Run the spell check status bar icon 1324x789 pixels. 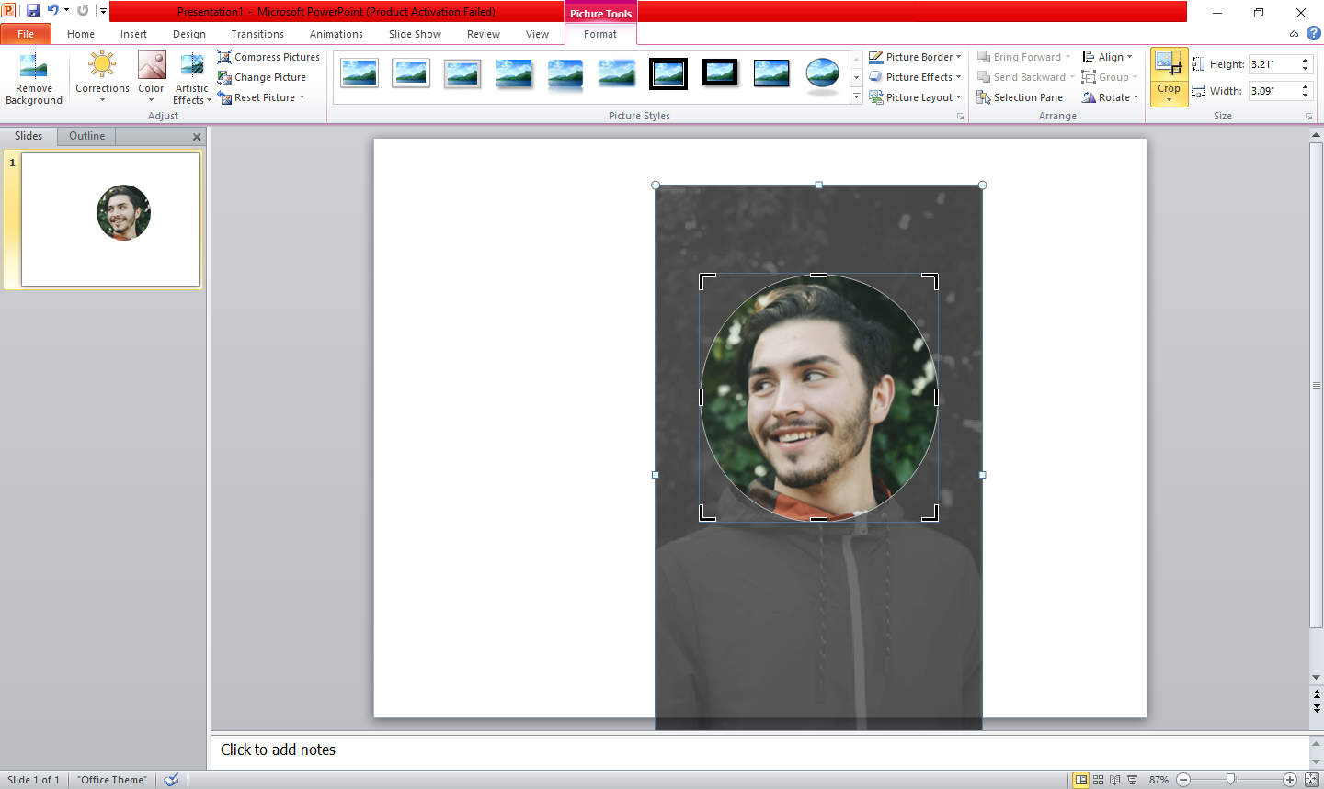(x=171, y=780)
